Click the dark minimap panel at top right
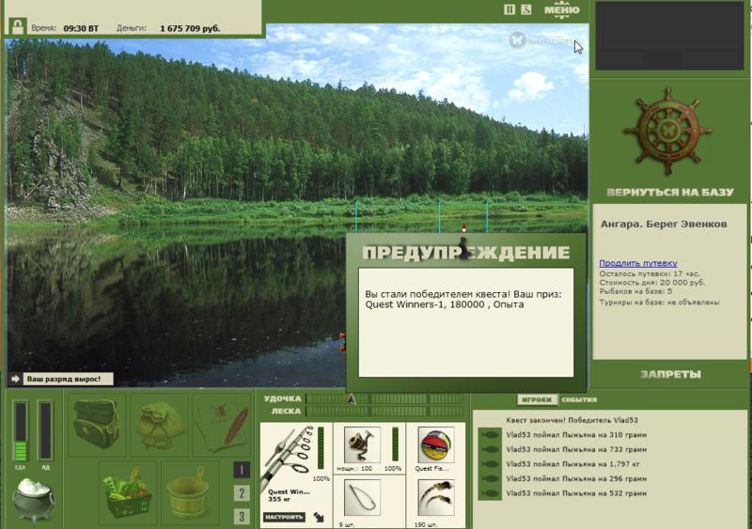Viewport: 752px width, 529px height. pyautogui.click(x=669, y=35)
